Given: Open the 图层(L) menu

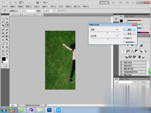Looking at the screenshot, I should point(29,7).
